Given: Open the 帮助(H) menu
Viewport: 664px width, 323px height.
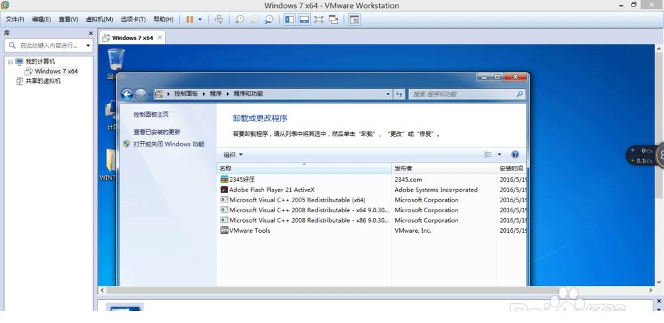Looking at the screenshot, I should (163, 19).
